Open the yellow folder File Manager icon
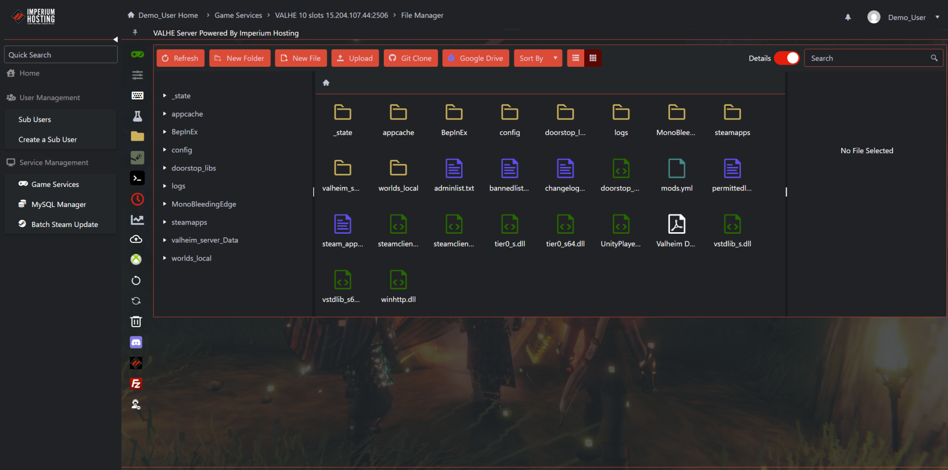Image resolution: width=948 pixels, height=470 pixels. point(137,136)
